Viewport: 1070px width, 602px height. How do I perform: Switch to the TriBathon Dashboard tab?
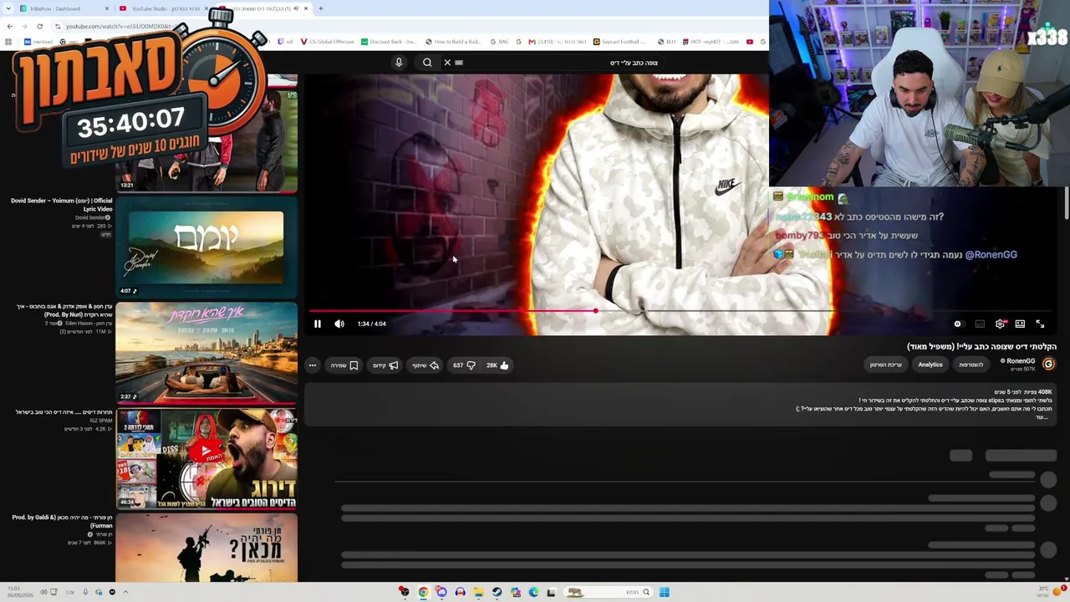[x=65, y=8]
